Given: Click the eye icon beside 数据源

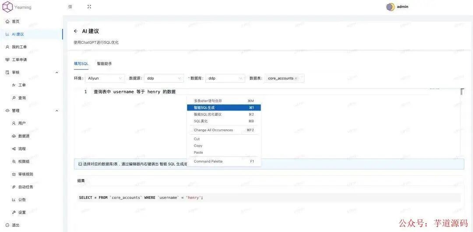Looking at the screenshot, I should [x=14, y=136].
